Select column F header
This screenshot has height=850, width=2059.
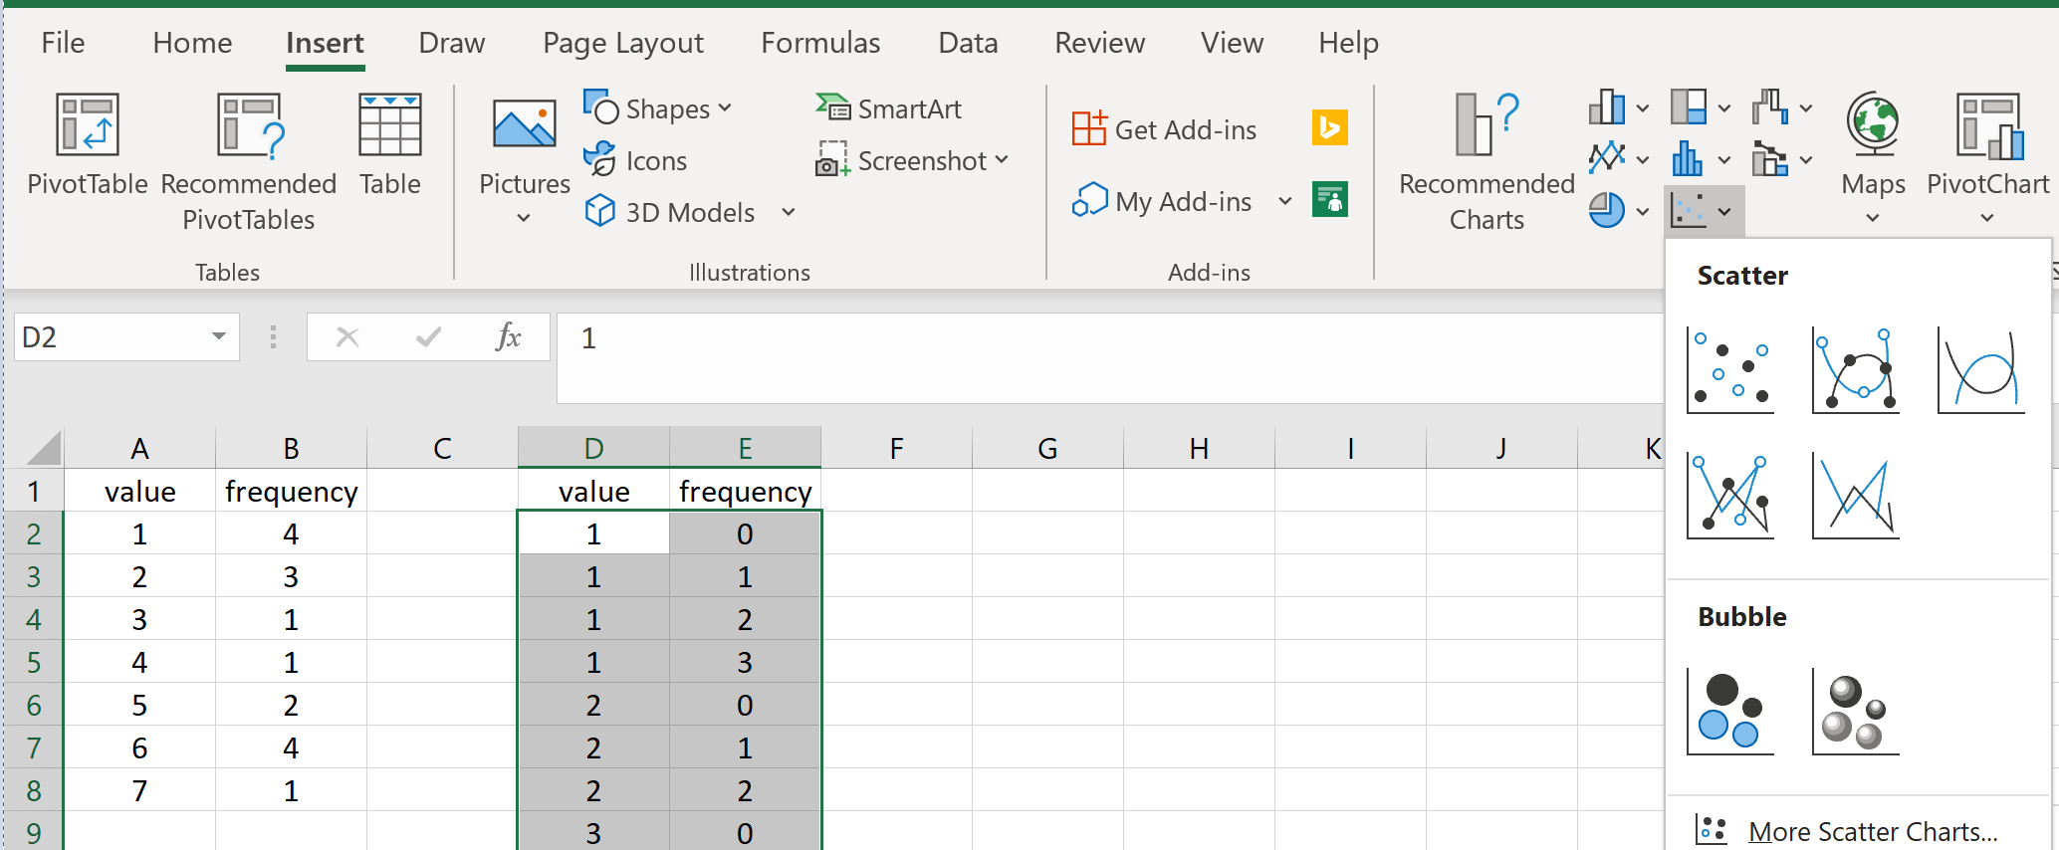click(896, 449)
